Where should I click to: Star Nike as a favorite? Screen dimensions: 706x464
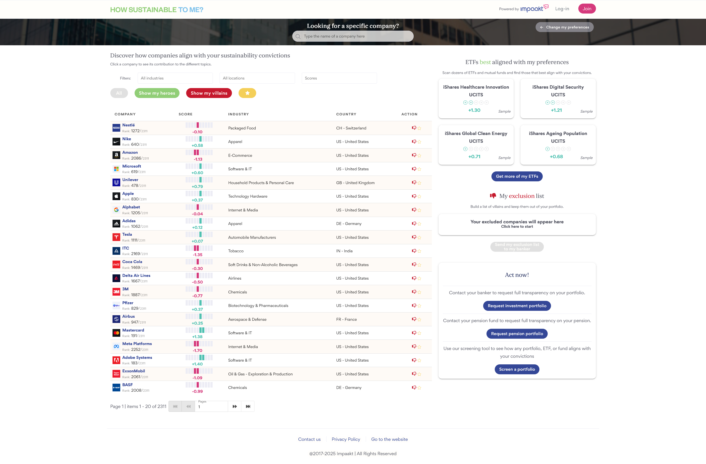419,142
